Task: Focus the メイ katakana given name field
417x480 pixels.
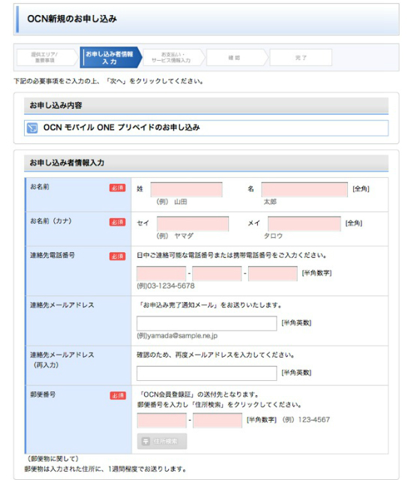Action: (304, 223)
